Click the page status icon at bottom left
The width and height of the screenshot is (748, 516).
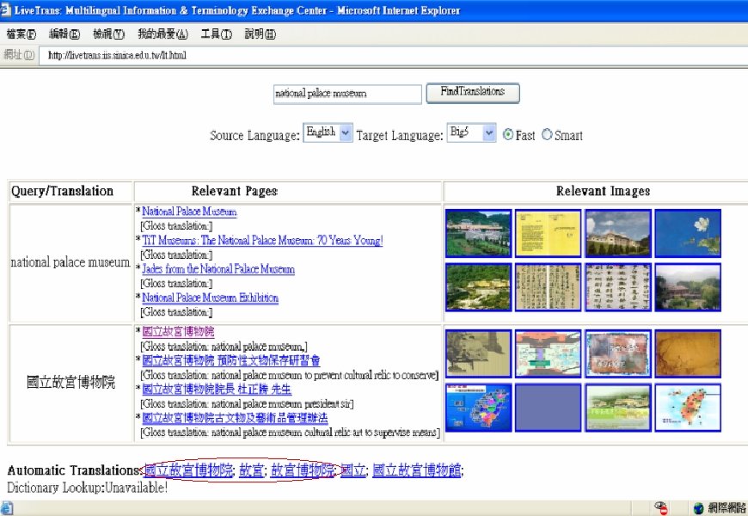coord(6,508)
